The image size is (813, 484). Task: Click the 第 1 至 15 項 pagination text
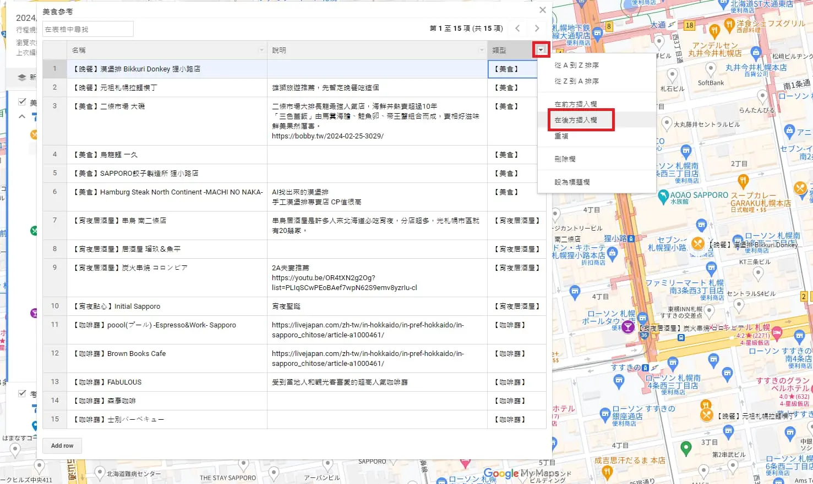(466, 28)
